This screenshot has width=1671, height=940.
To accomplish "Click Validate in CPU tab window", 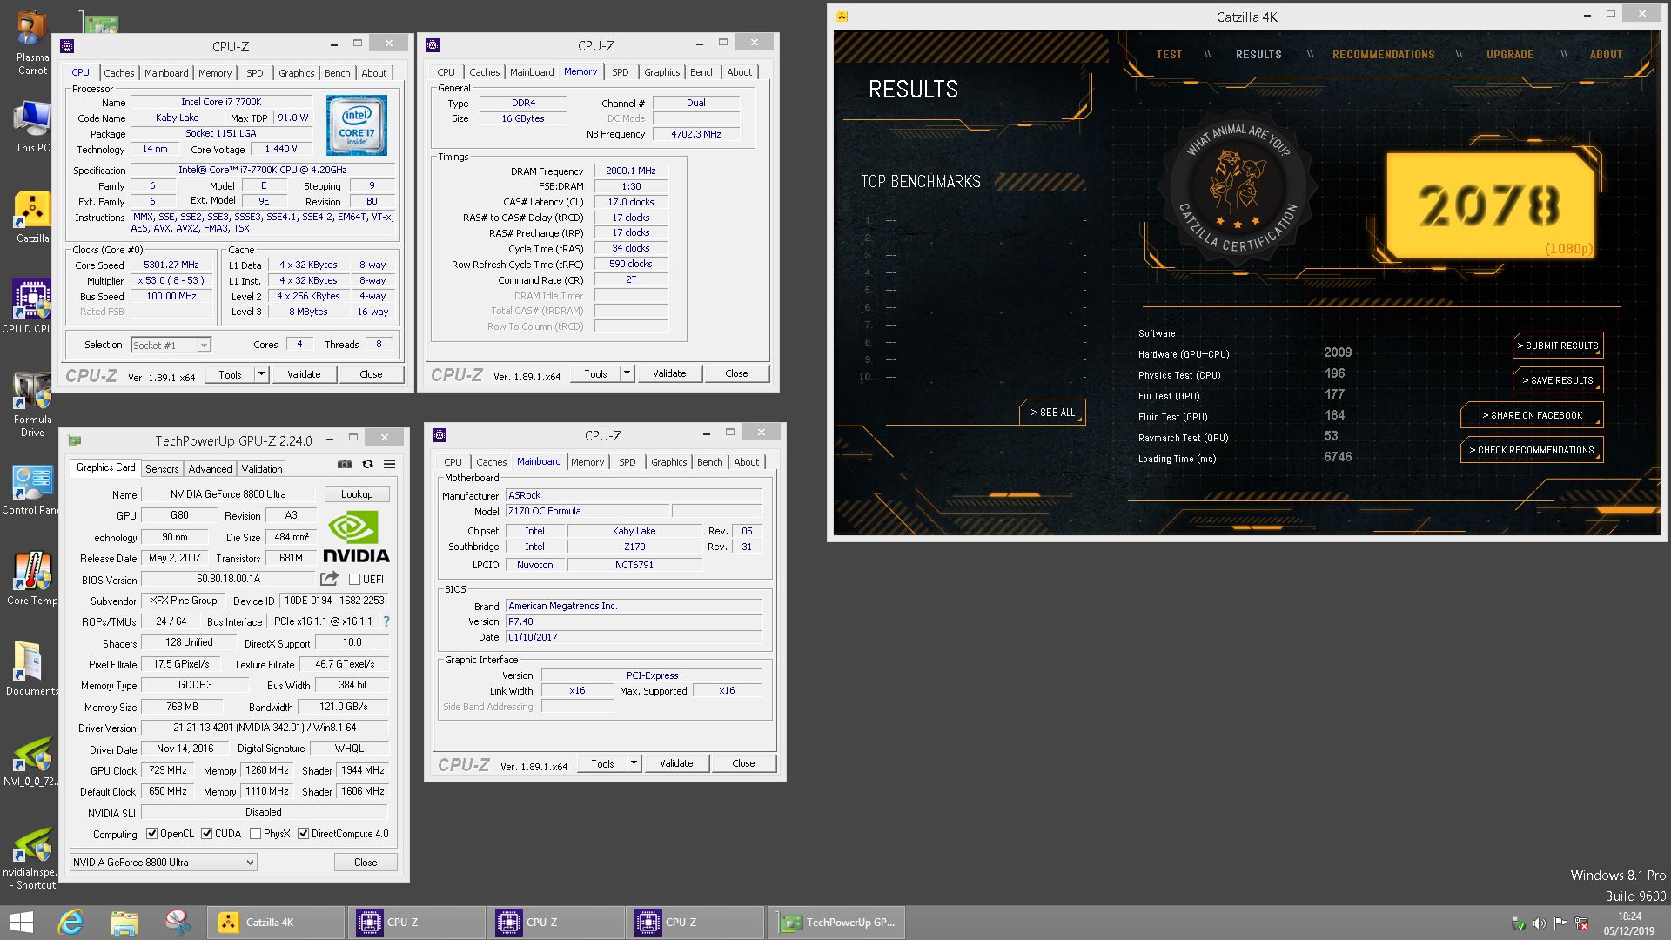I will pyautogui.click(x=304, y=374).
